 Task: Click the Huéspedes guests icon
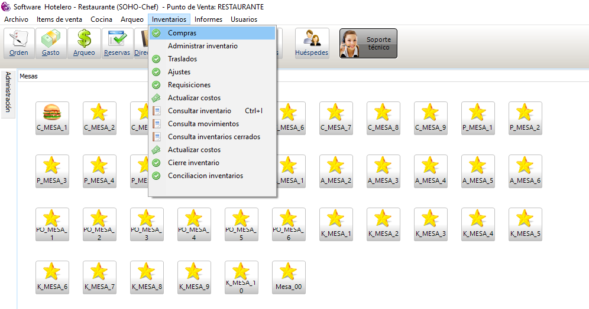point(312,43)
